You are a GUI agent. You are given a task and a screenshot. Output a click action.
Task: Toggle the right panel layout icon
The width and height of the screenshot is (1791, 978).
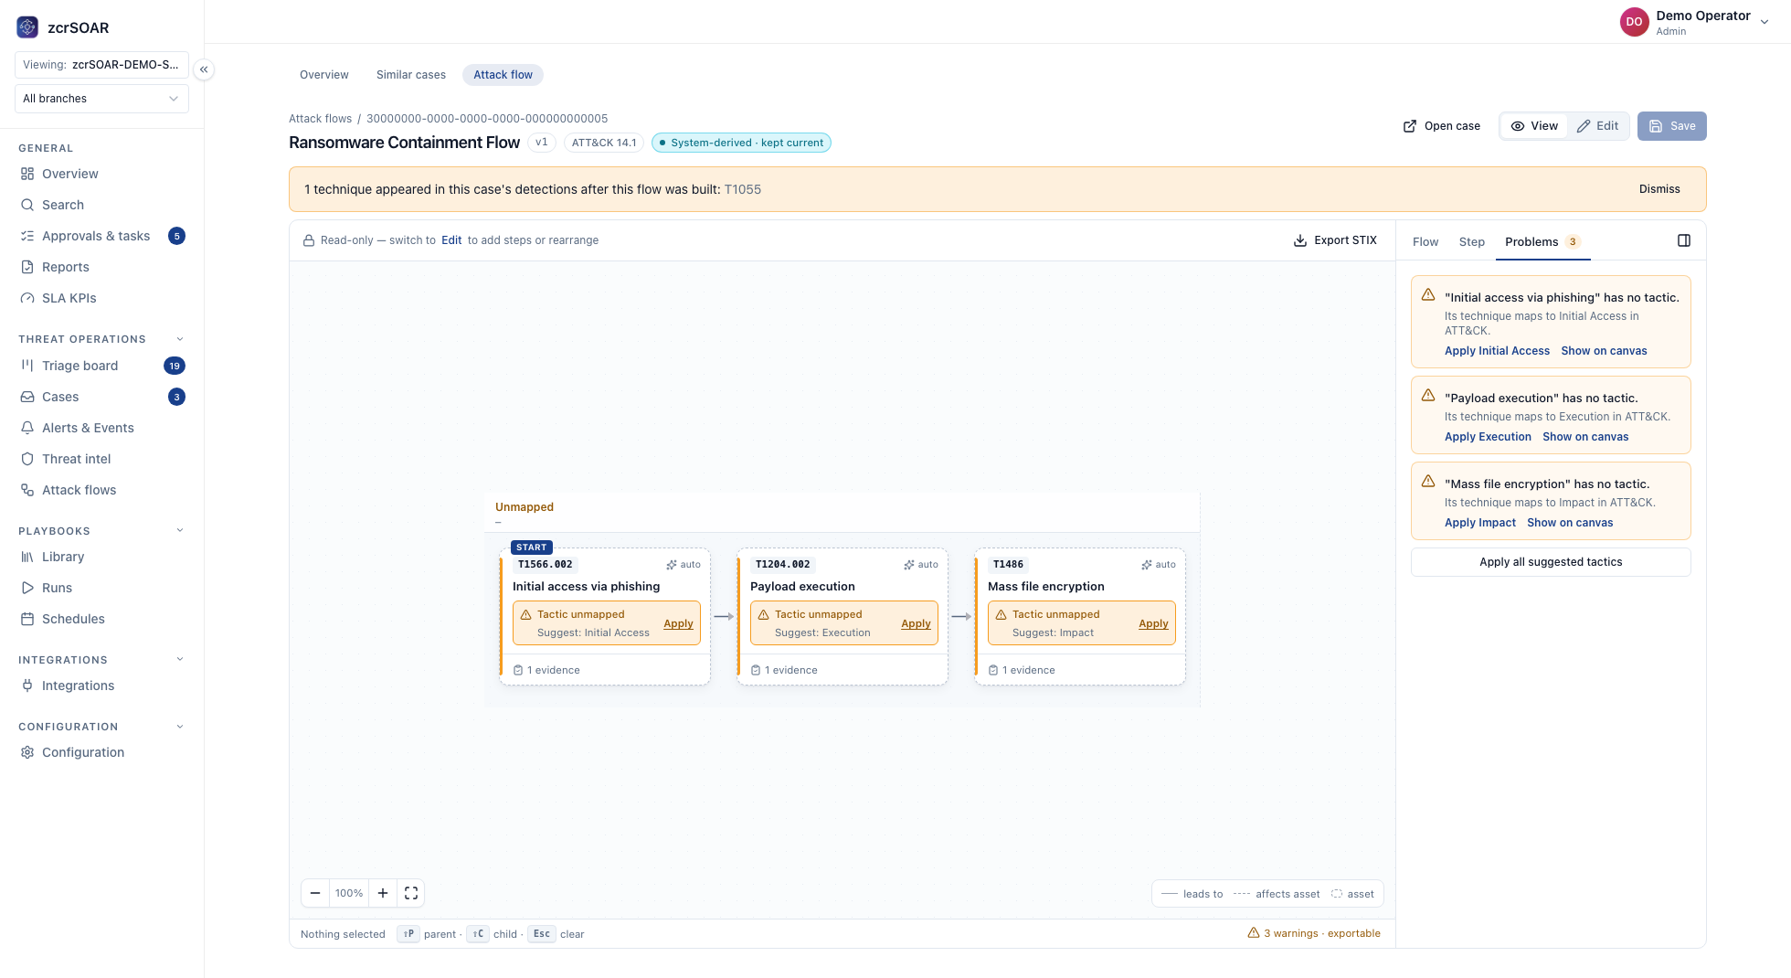[1684, 240]
